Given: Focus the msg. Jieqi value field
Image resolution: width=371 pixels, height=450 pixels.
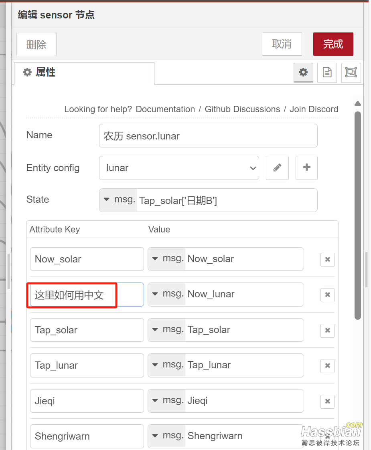Looking at the screenshot, I should (244, 401).
